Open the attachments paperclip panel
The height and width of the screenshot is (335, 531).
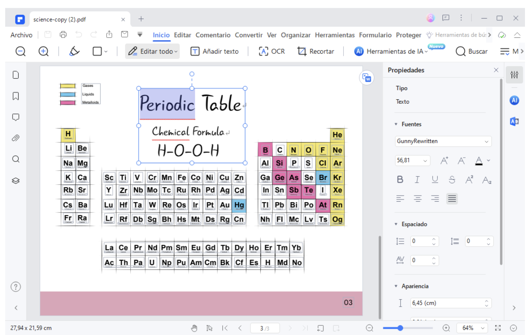pos(16,138)
